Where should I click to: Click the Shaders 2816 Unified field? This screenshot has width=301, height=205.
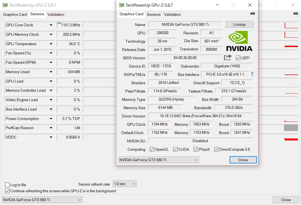[x=168, y=83]
